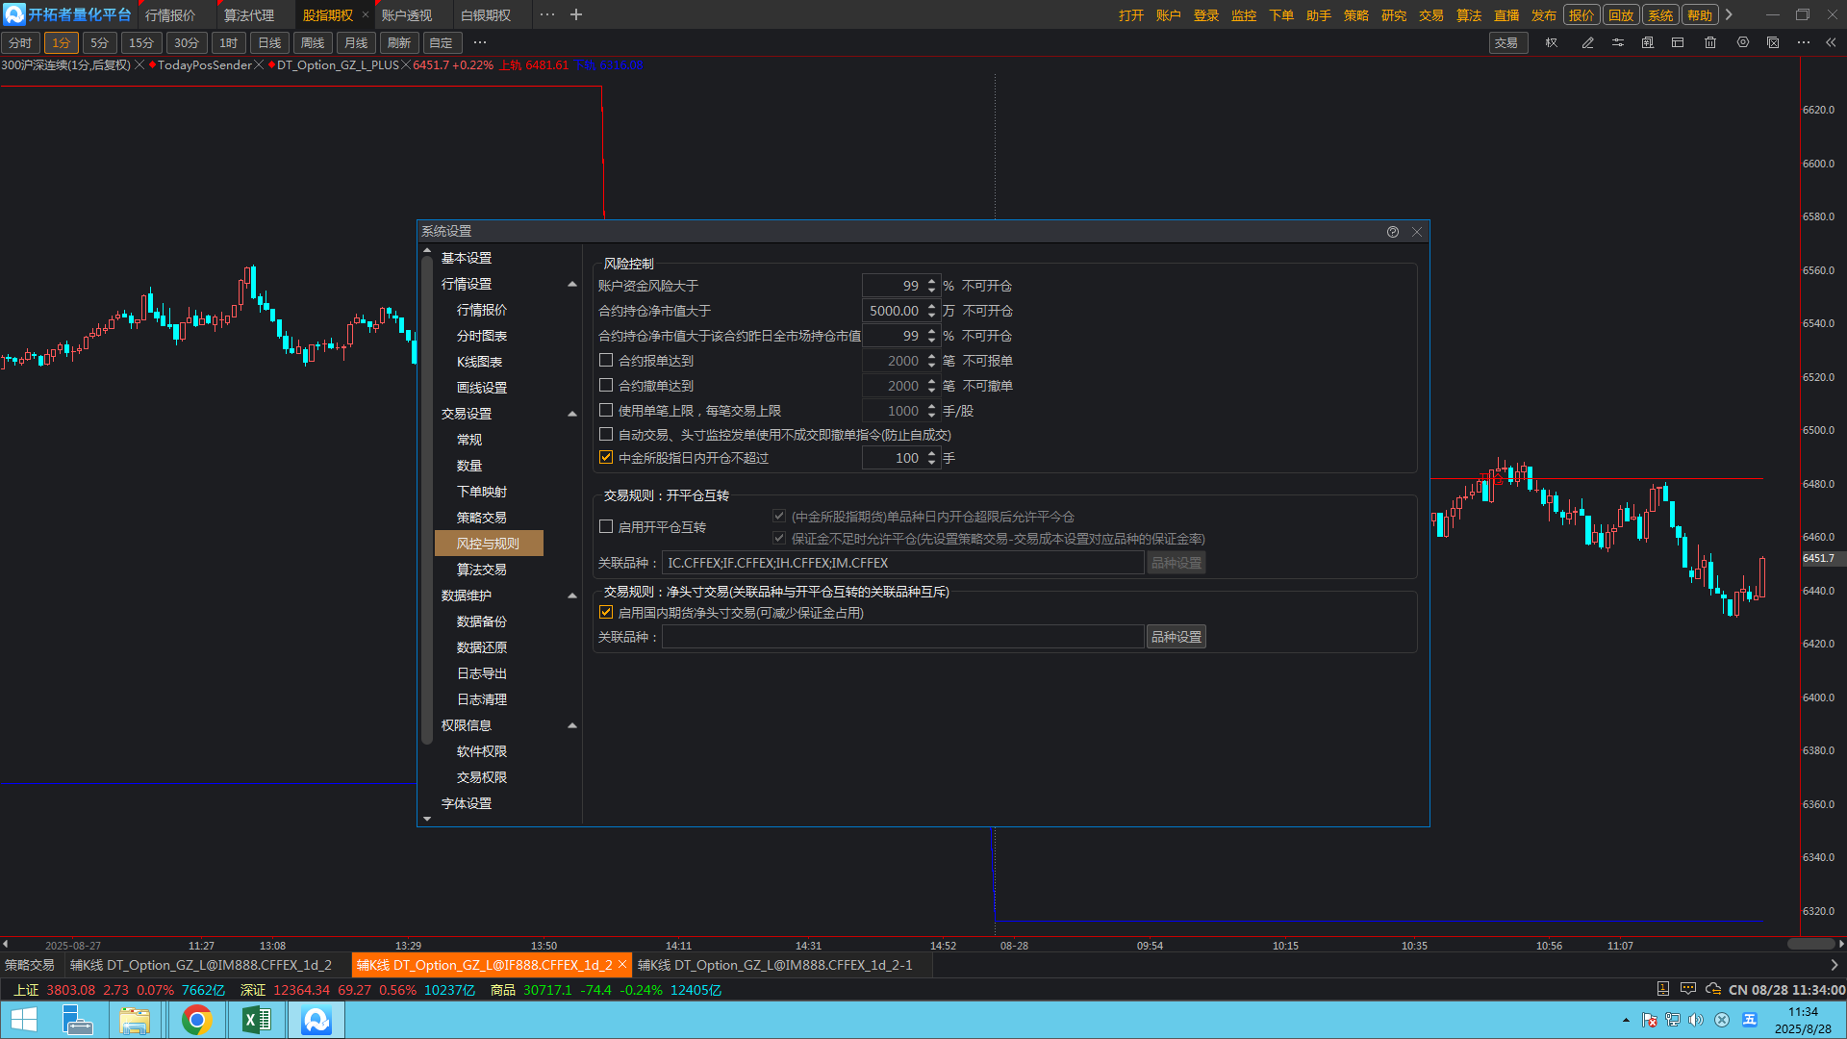1847x1039 pixels.
Task: Collapse the 数据维护 section arrow
Action: [572, 596]
